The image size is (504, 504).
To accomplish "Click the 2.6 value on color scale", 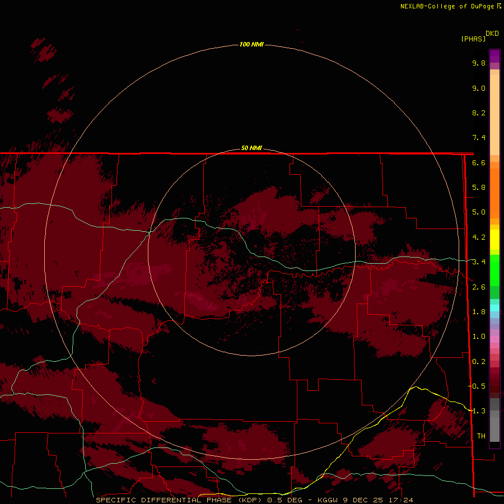I will pyautogui.click(x=479, y=287).
